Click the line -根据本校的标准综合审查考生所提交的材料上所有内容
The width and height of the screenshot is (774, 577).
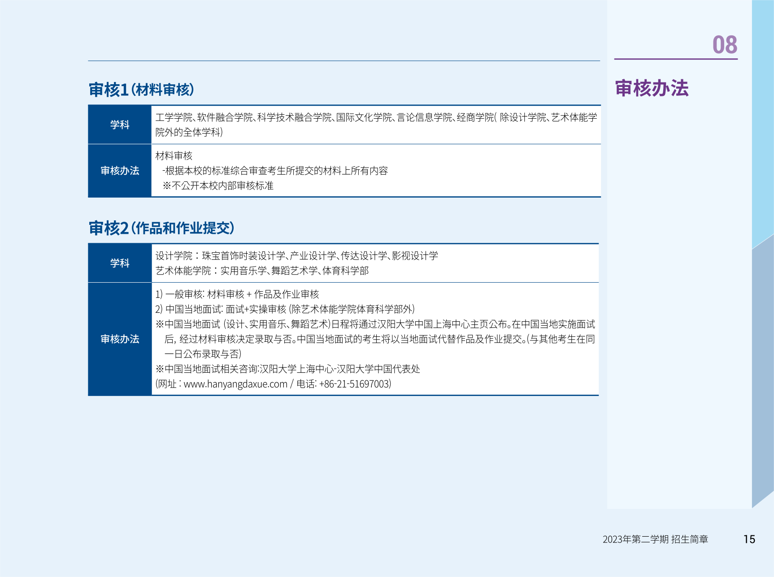tap(275, 171)
